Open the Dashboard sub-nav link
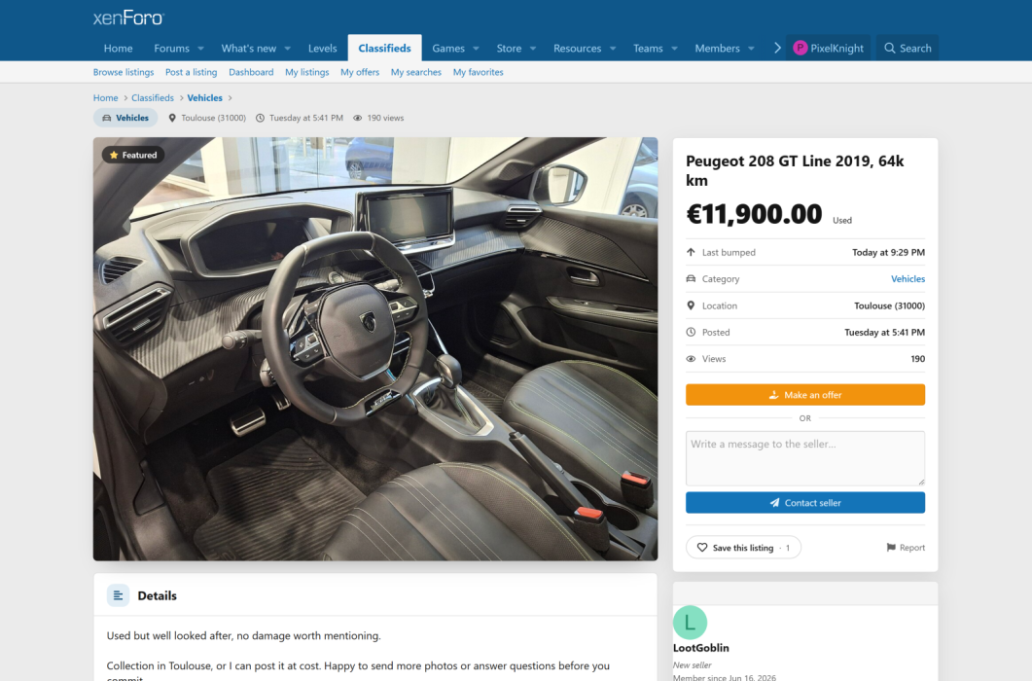Screen dimensions: 1032x681 [251, 72]
